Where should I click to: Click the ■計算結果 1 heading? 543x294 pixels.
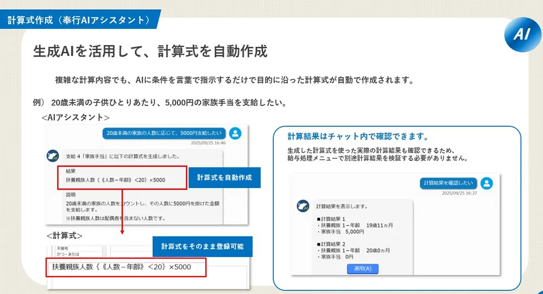tap(331, 219)
